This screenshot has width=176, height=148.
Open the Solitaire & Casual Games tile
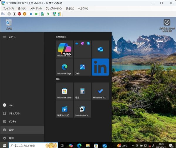(x=82, y=109)
